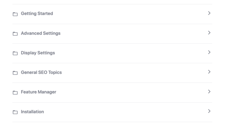Image resolution: width=233 pixels, height=128 pixels.
Task: Expand Installation category via chevron arrow
Action: (209, 111)
